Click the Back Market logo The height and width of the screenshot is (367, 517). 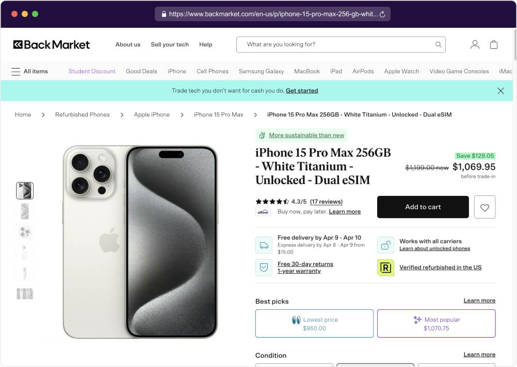[x=52, y=45]
